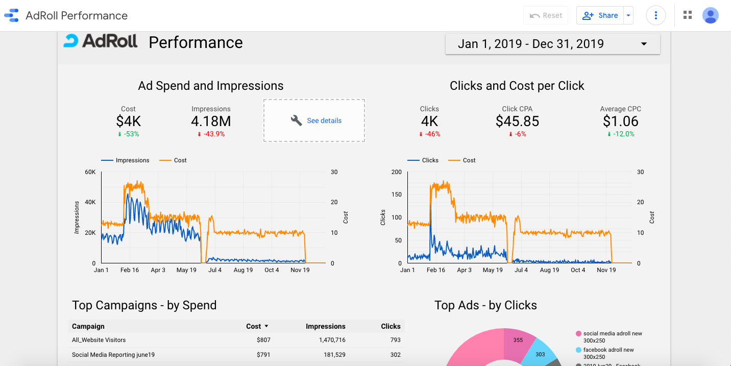Click the $4K Cost scorecard value
Image resolution: width=731 pixels, height=366 pixels.
pos(129,121)
